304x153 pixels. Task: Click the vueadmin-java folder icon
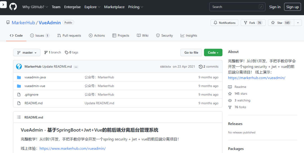19,77
